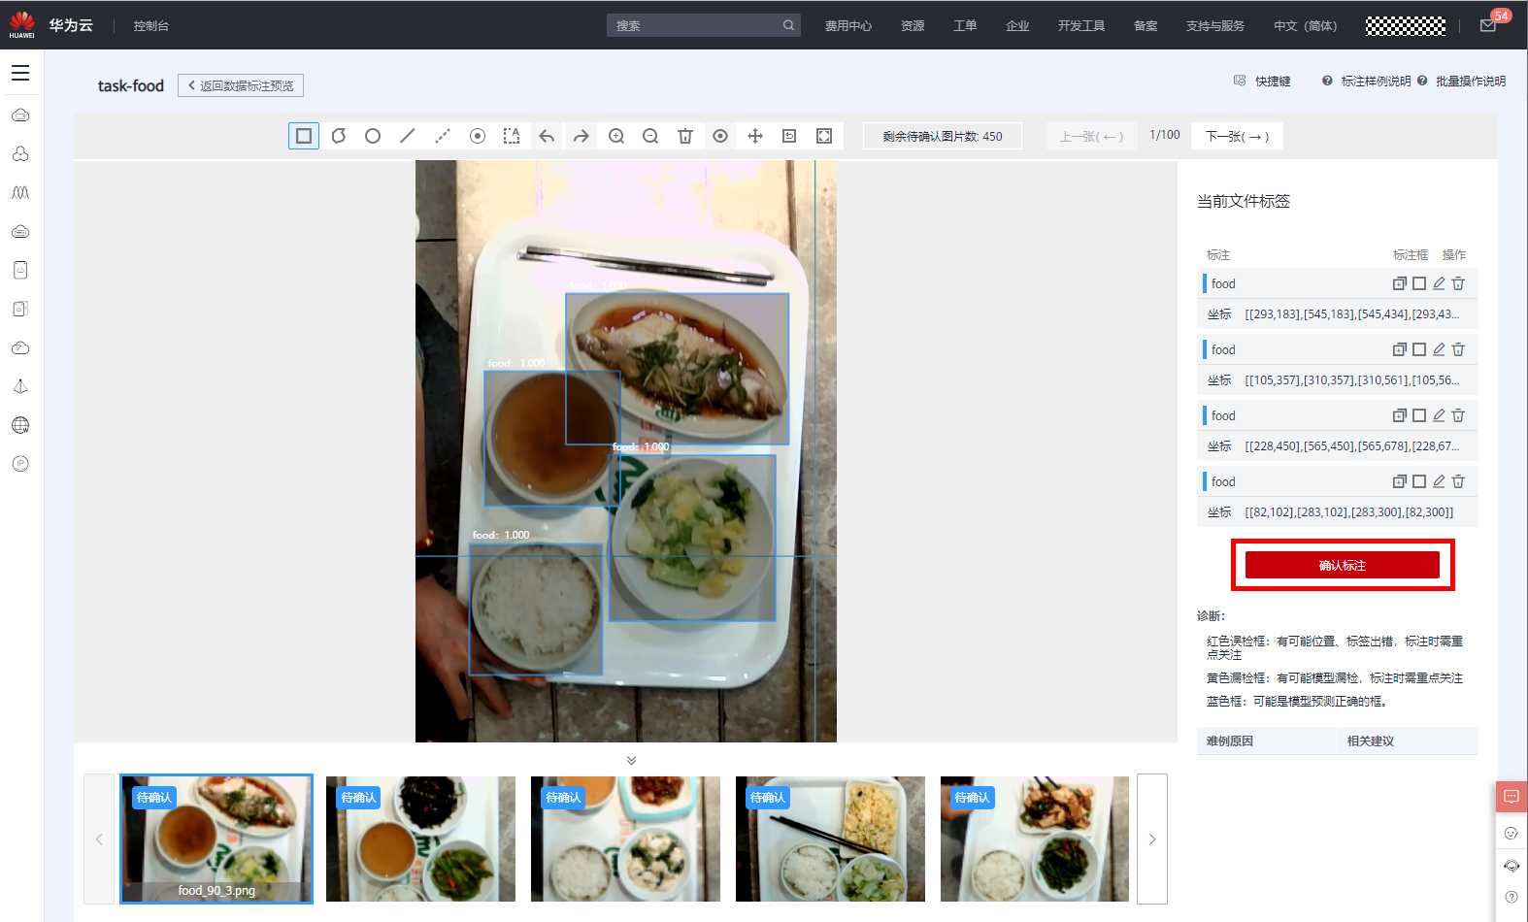The image size is (1528, 922).
Task: Toggle annotation visibility with eye icon
Action: coord(720,136)
